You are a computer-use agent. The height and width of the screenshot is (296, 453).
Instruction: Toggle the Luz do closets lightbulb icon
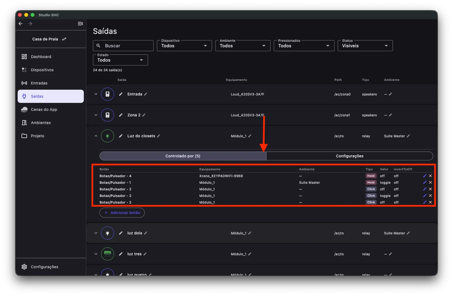(108, 136)
